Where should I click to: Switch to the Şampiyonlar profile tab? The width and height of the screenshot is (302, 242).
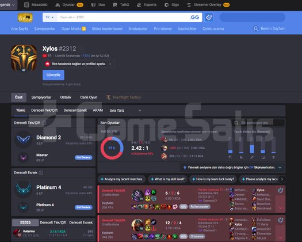pos(41,97)
